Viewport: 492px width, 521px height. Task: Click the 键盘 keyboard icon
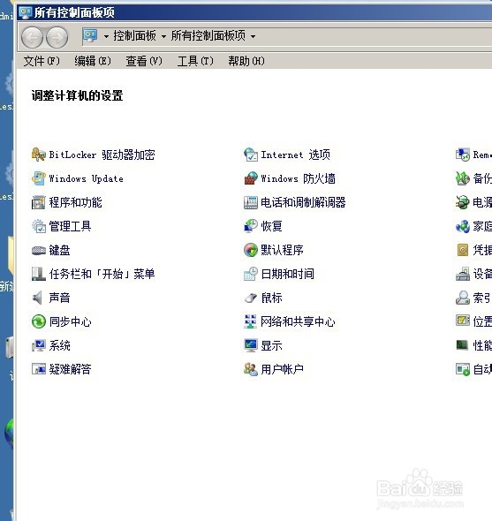coord(38,250)
